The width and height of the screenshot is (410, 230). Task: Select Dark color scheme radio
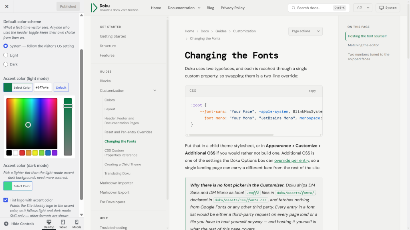(6, 64)
